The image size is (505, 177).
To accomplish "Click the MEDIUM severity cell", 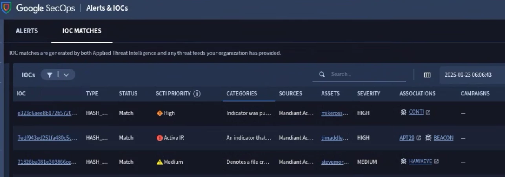I will point(367,162).
